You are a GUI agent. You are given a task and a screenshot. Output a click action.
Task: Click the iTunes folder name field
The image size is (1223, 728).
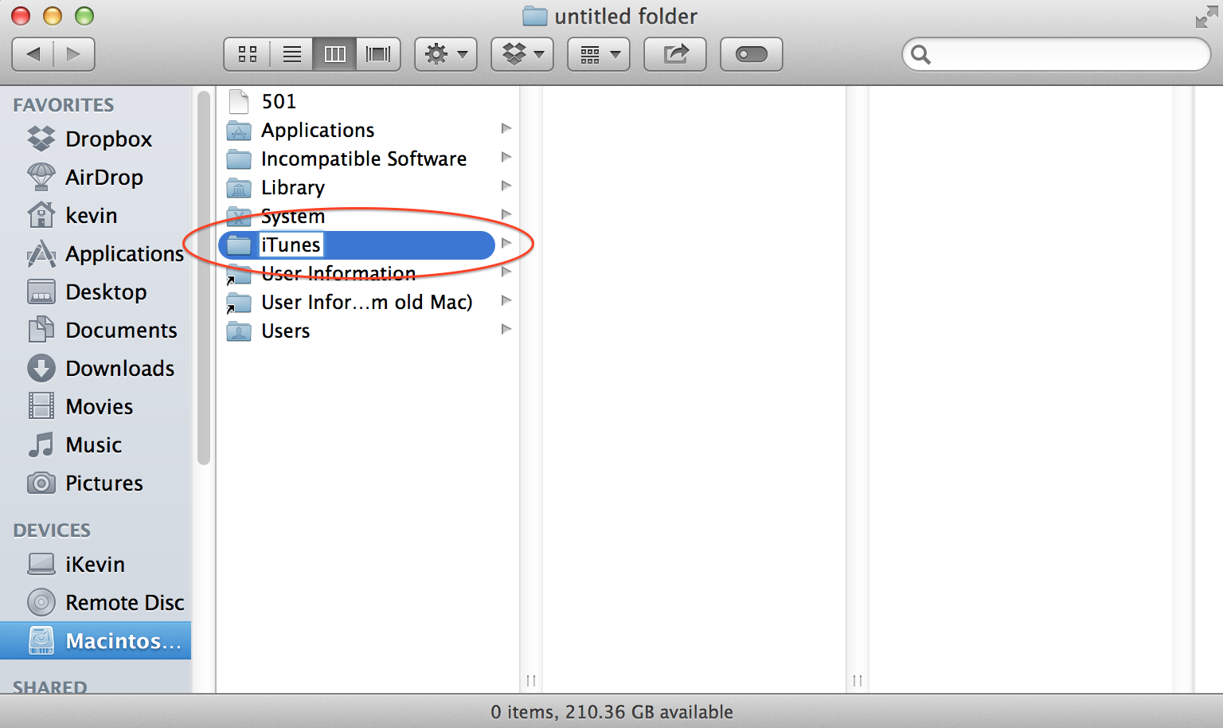click(291, 245)
